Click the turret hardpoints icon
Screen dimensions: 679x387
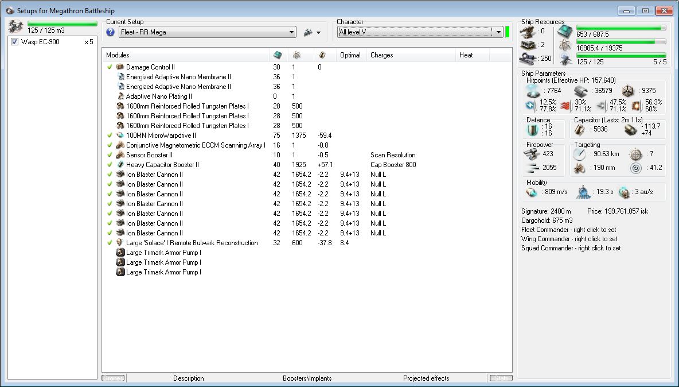point(527,31)
